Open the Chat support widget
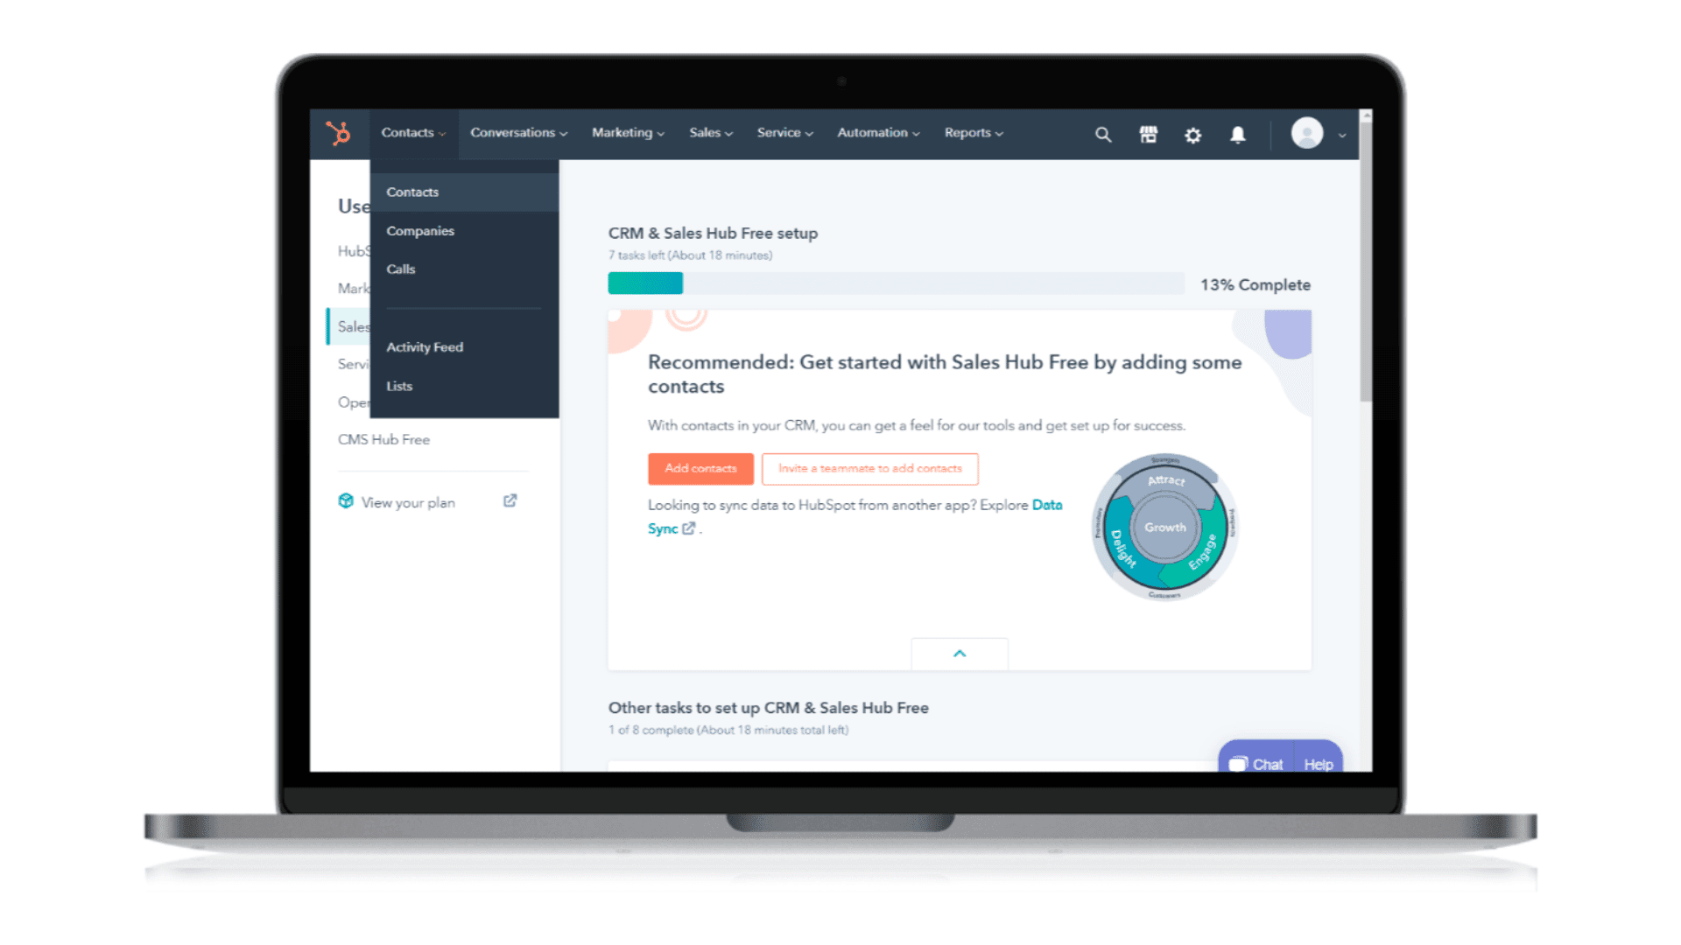Image resolution: width=1681 pixels, height=945 pixels. coord(1258,761)
